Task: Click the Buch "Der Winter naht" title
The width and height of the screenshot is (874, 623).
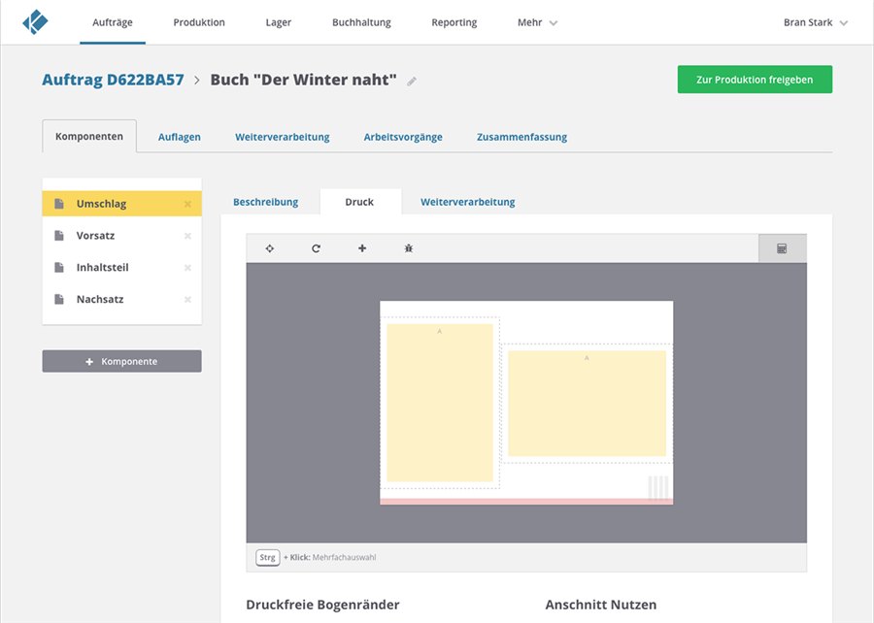Action: tap(303, 80)
